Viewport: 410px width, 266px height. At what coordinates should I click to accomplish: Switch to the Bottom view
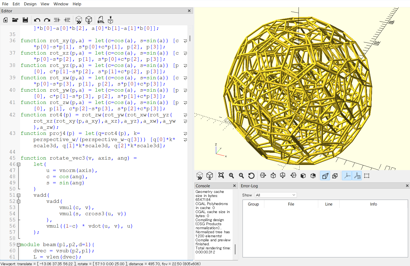(283, 176)
